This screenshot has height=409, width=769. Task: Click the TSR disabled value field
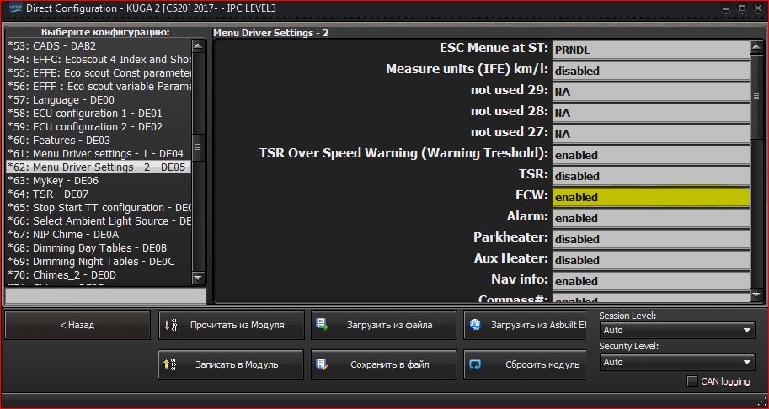650,176
